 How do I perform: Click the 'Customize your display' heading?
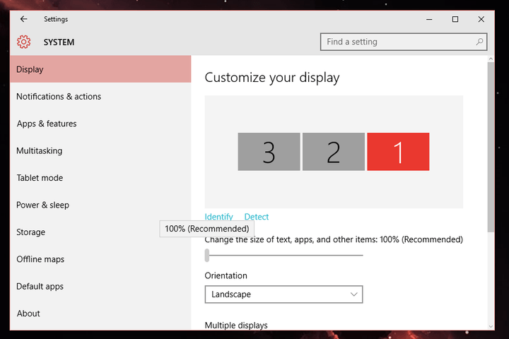click(x=272, y=78)
